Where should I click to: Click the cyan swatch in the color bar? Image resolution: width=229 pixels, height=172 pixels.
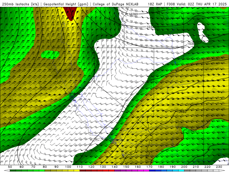pos(181,171)
